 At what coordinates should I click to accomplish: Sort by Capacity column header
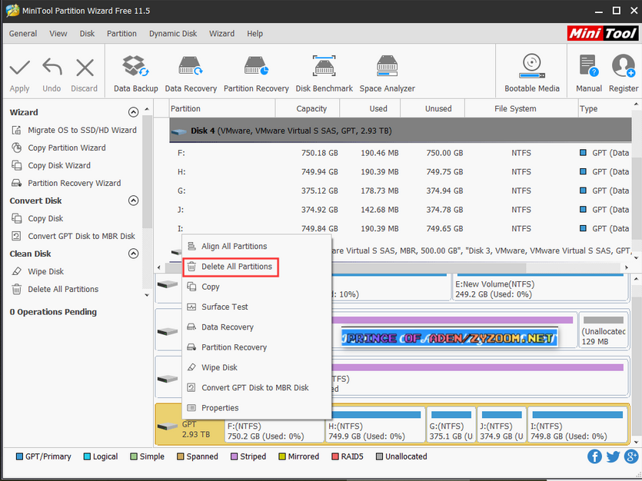click(x=308, y=108)
